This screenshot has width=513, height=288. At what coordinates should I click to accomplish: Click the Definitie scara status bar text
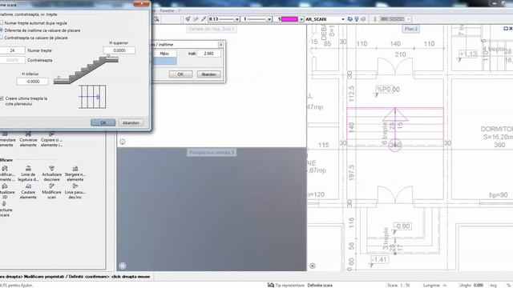(x=320, y=286)
